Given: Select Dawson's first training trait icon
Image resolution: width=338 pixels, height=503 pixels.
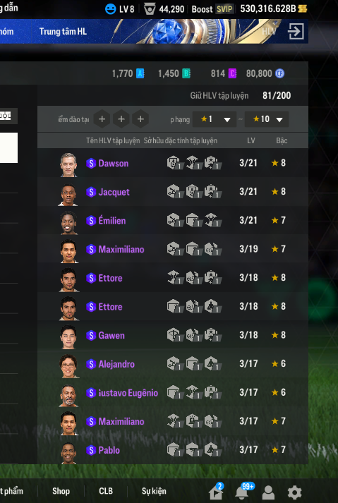Looking at the screenshot, I should click(175, 163).
